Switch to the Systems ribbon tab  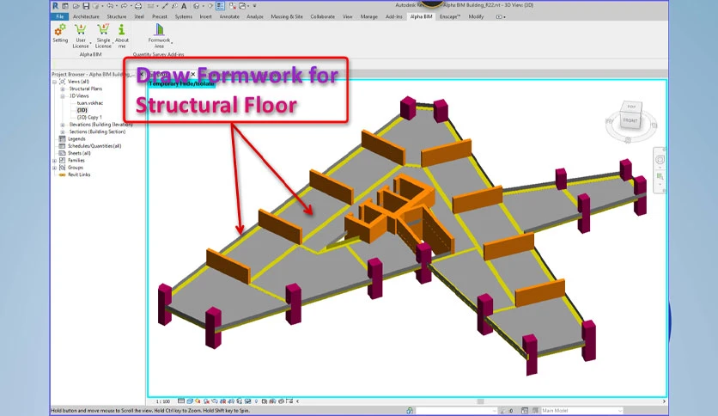coord(183,16)
